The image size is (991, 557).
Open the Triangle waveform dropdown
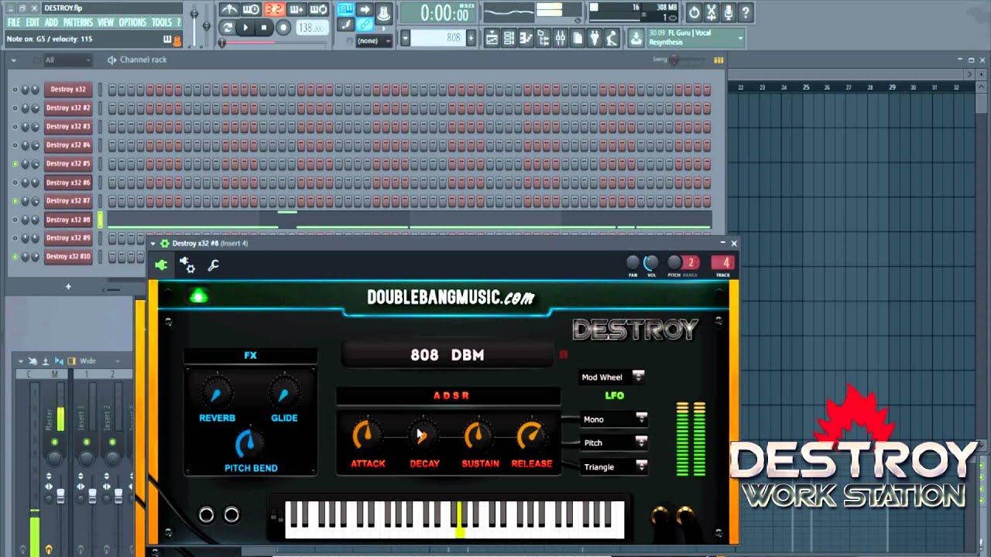[x=615, y=466]
